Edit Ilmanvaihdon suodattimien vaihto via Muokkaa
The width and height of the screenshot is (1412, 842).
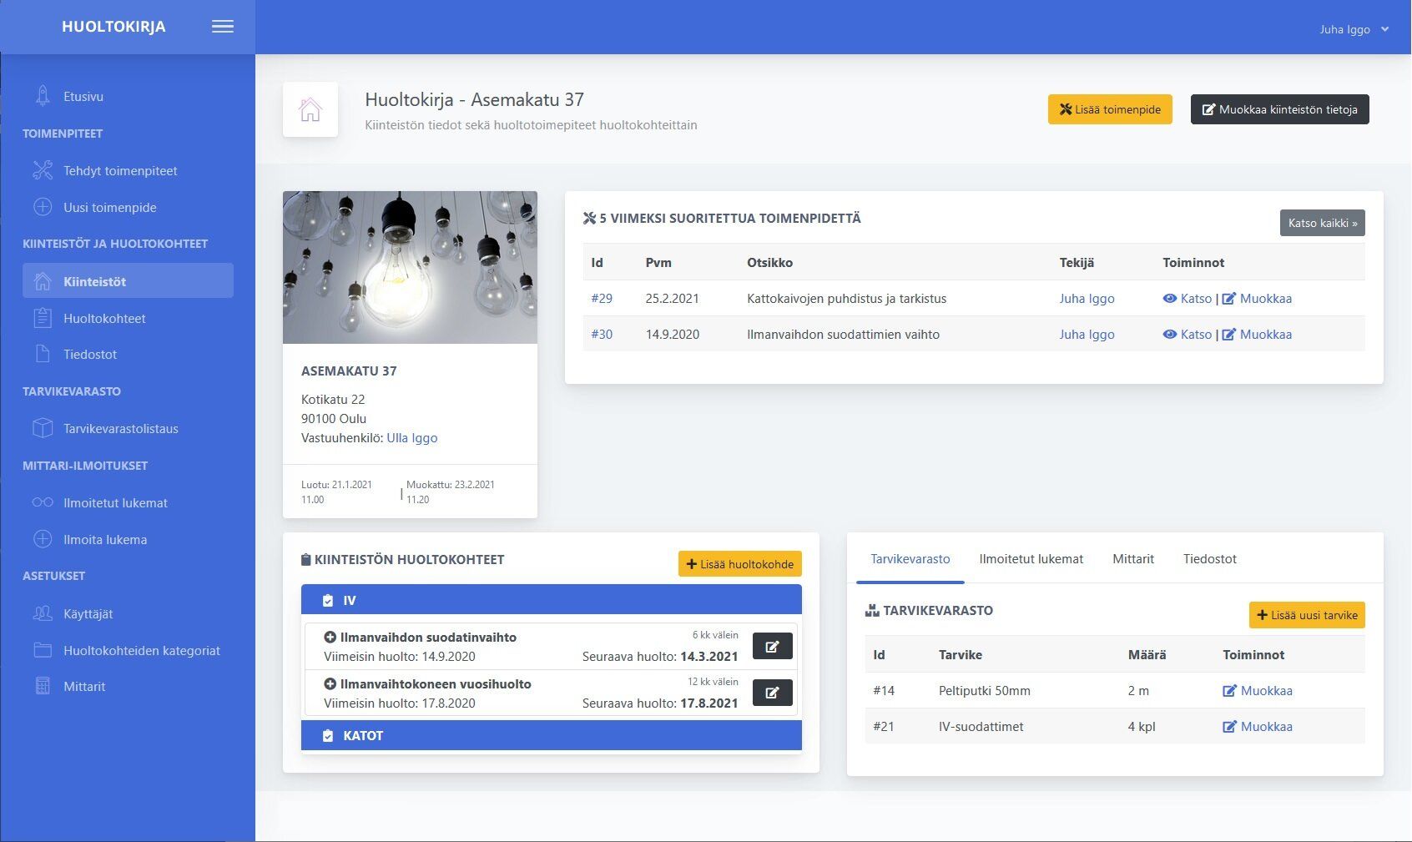pos(1257,335)
